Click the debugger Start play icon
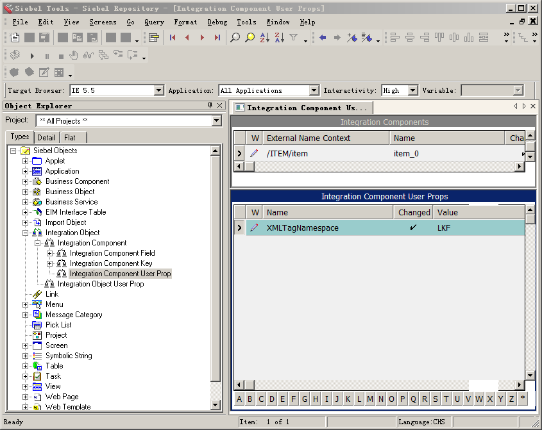 pos(32,56)
